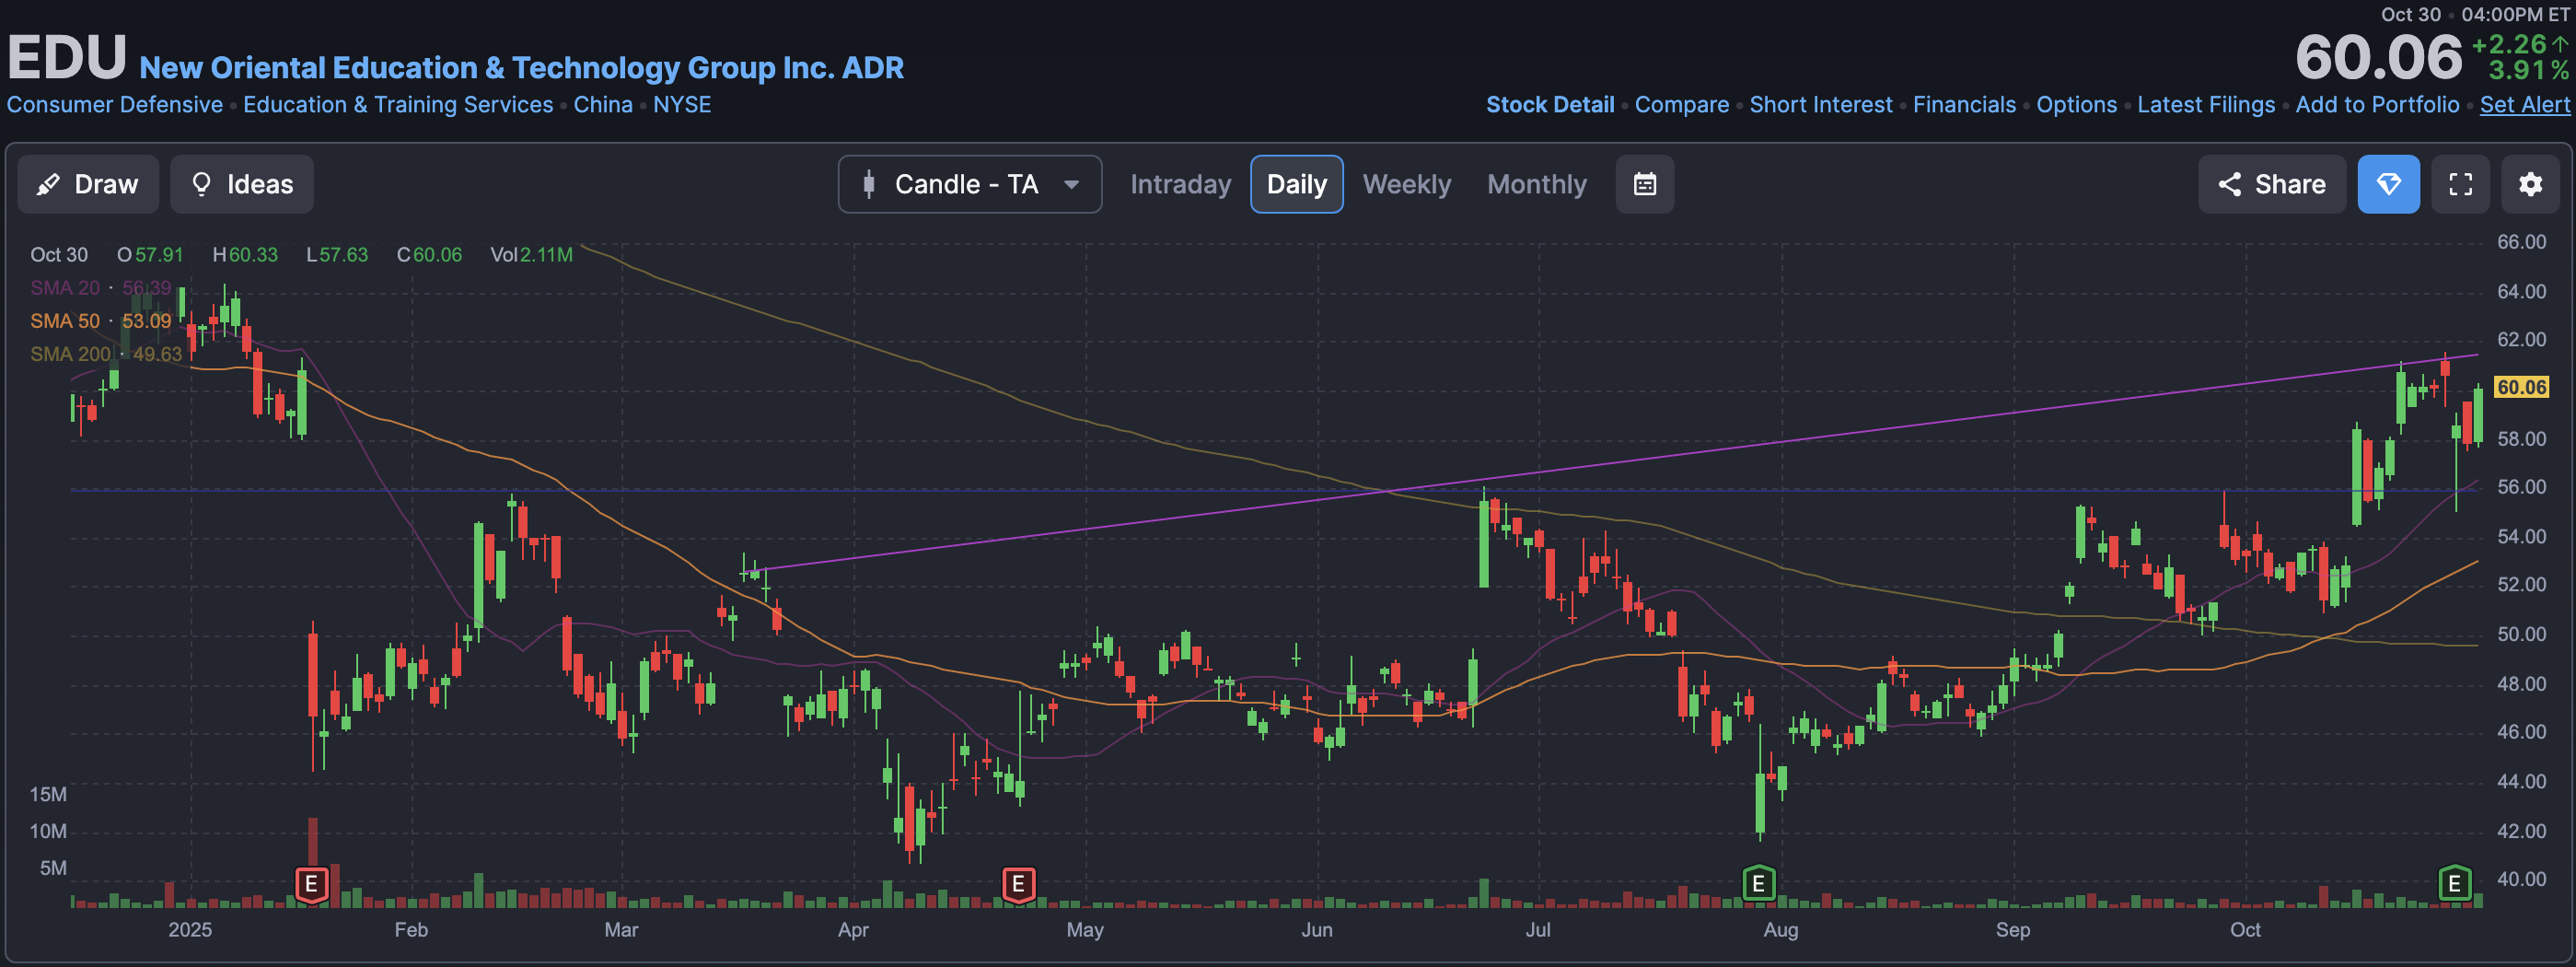
Task: Click the red earnings E marker in late April
Action: (x=1018, y=884)
